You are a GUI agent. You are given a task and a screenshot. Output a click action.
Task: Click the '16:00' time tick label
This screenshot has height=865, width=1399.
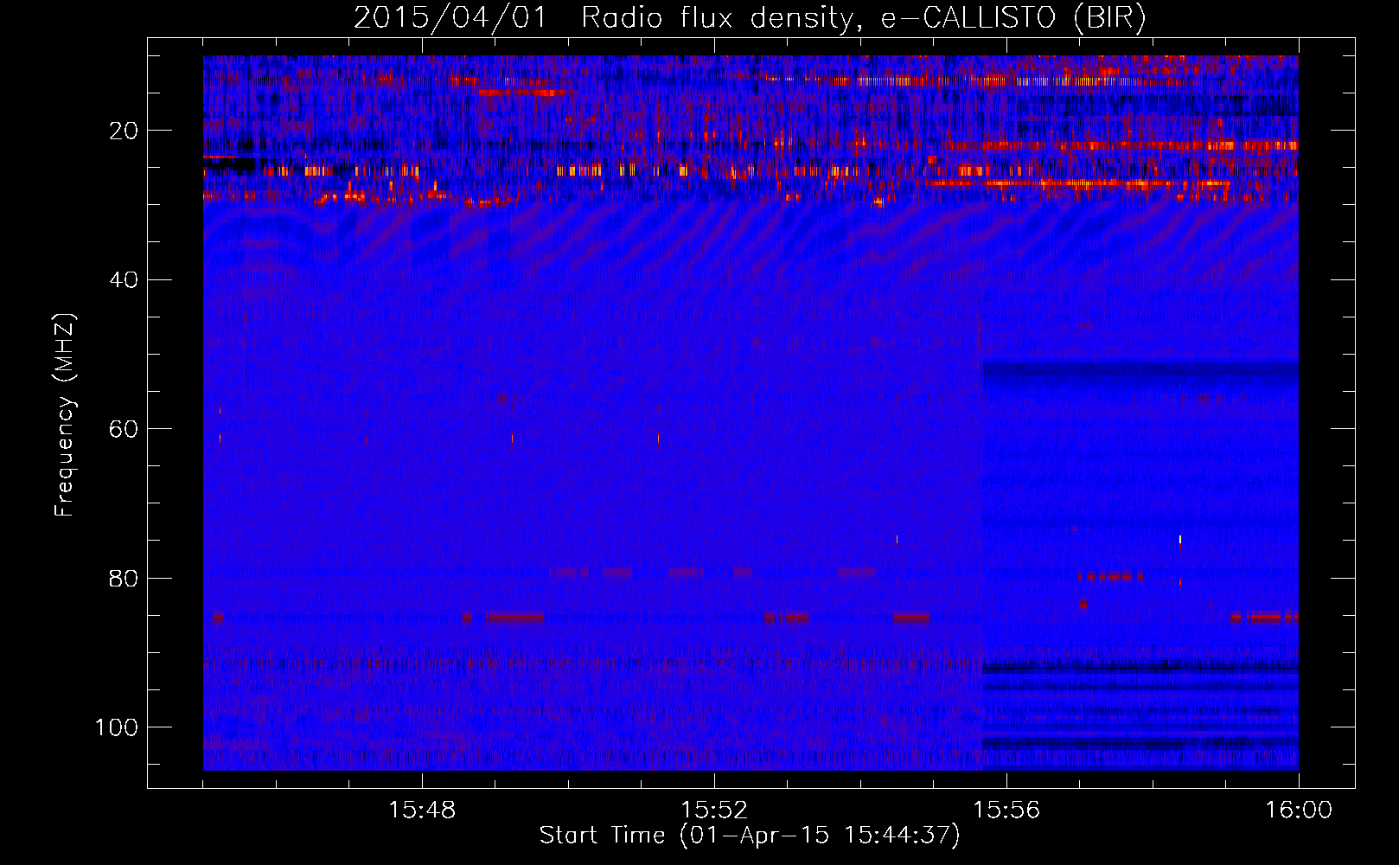1299,811
